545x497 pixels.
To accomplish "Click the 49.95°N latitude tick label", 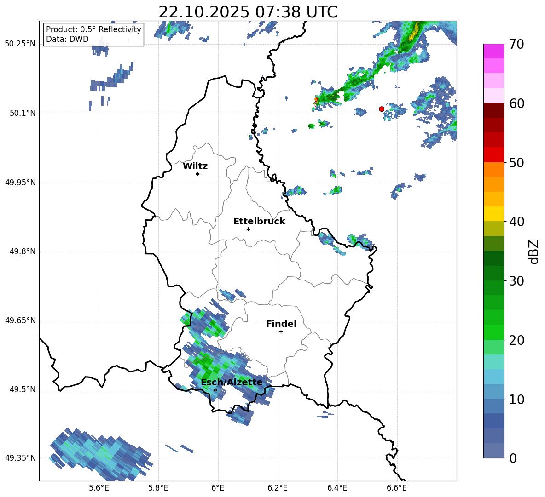I will coord(21,182).
